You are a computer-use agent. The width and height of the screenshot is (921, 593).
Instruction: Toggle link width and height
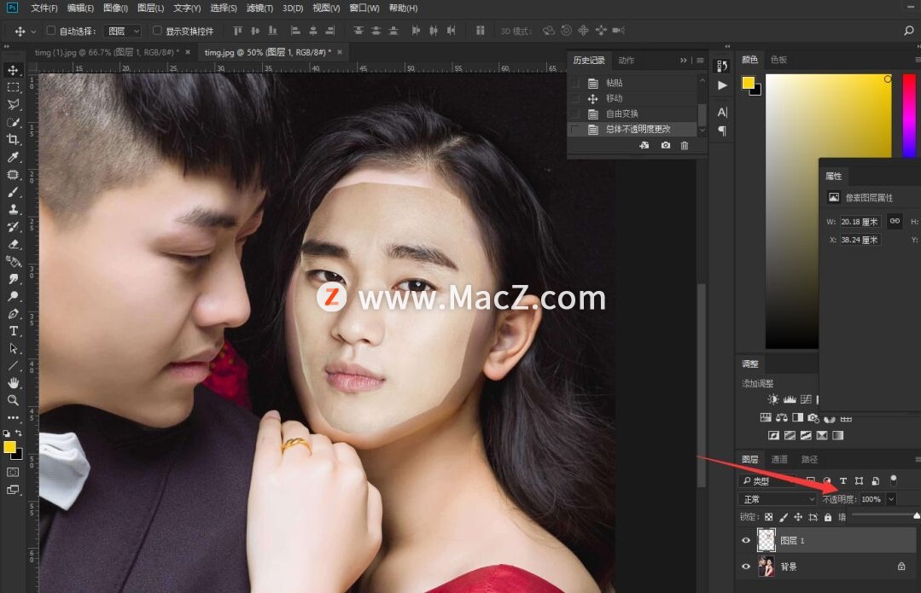[895, 221]
